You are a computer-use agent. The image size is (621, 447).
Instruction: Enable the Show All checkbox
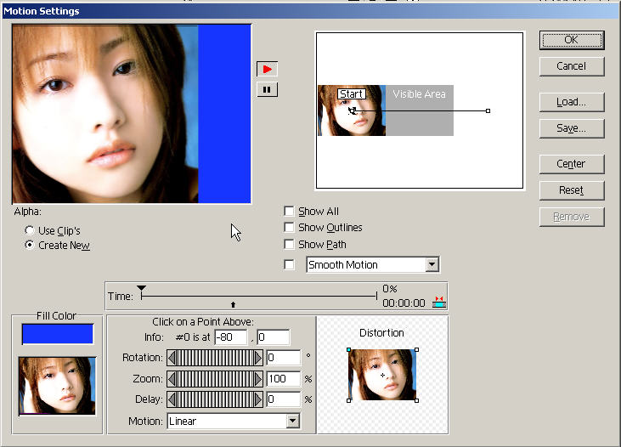[289, 212]
